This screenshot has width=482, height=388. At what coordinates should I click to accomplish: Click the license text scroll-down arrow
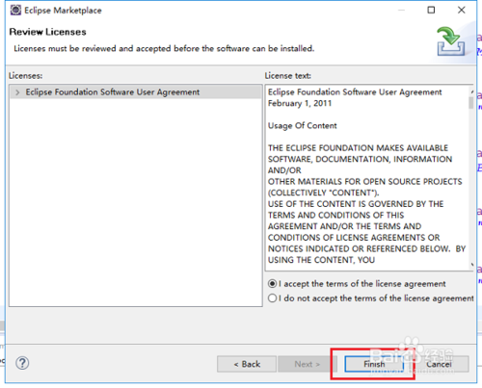tap(471, 265)
